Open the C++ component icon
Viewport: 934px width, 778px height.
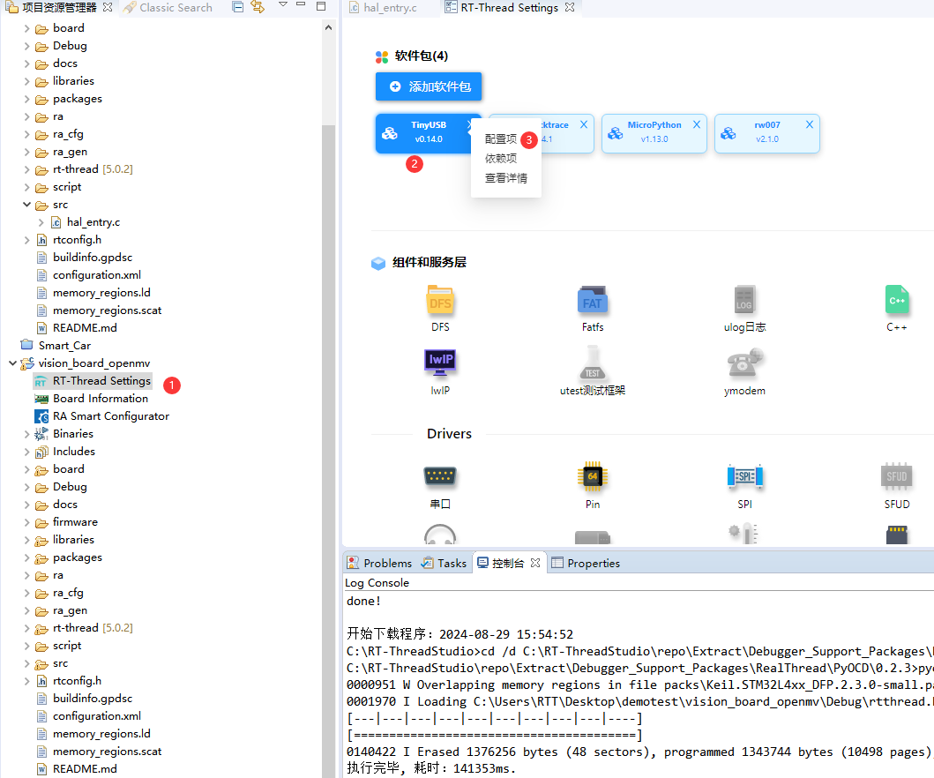pyautogui.click(x=896, y=300)
